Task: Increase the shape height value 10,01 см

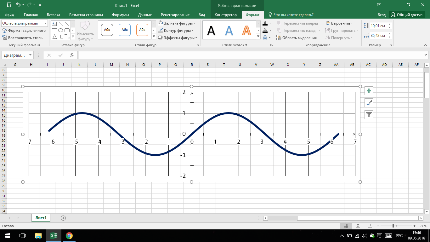Action: click(390, 24)
